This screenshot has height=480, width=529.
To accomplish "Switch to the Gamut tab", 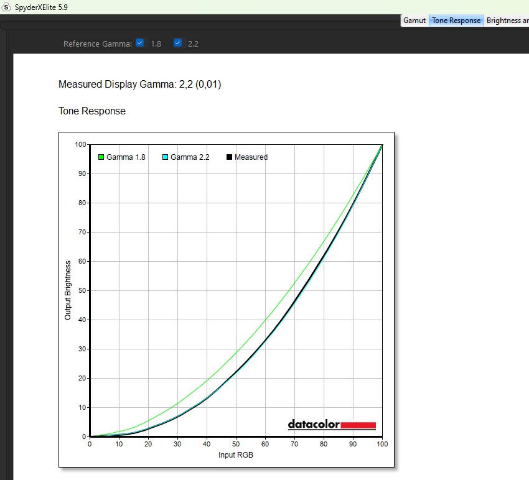I will pyautogui.click(x=414, y=21).
